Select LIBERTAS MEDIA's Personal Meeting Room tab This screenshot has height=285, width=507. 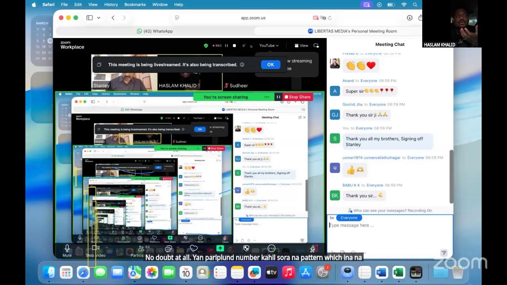(352, 31)
